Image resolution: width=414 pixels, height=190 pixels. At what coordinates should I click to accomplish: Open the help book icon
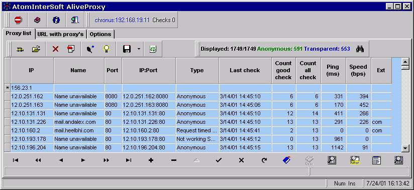[37, 20]
